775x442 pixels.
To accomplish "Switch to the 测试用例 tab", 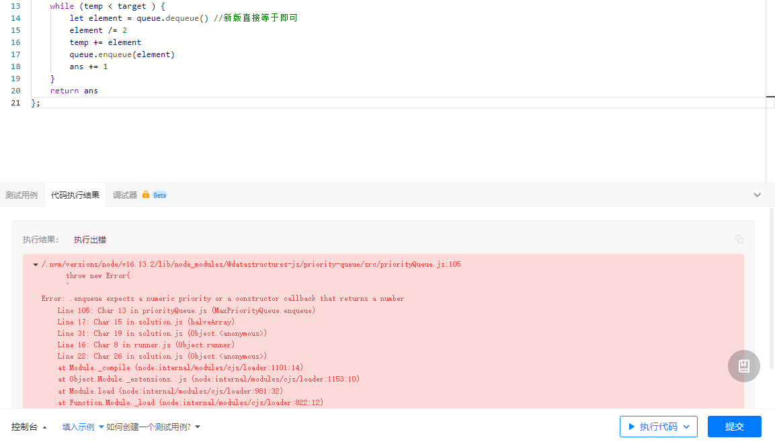I will tap(22, 195).
